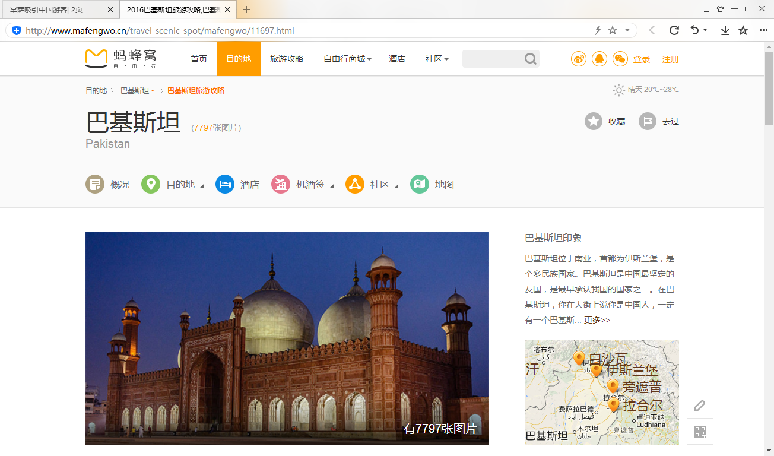
Task: Open the 酒店 bed icon
Action: click(x=225, y=185)
